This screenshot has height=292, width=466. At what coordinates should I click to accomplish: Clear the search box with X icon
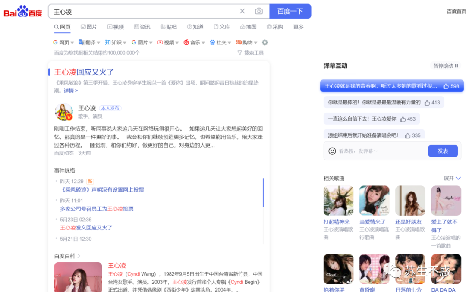pos(242,11)
